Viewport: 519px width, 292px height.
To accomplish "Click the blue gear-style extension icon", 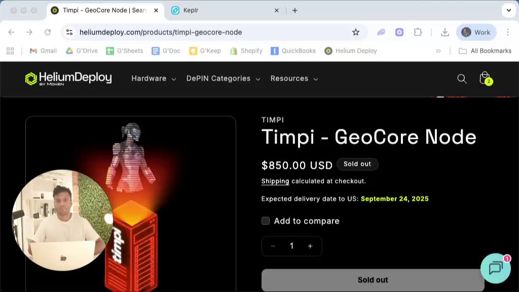I will (x=399, y=32).
